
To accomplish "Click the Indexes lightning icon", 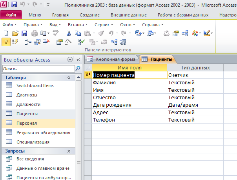I will tap(15, 42).
